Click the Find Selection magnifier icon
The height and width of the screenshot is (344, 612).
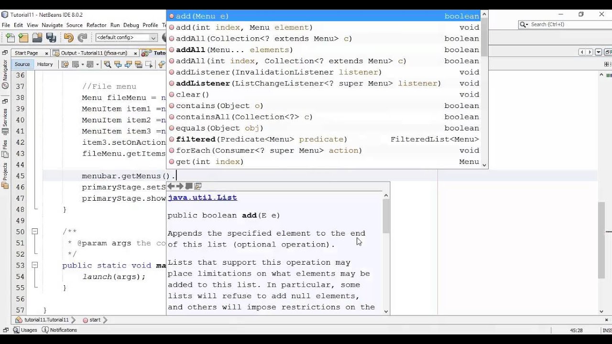(x=108, y=64)
